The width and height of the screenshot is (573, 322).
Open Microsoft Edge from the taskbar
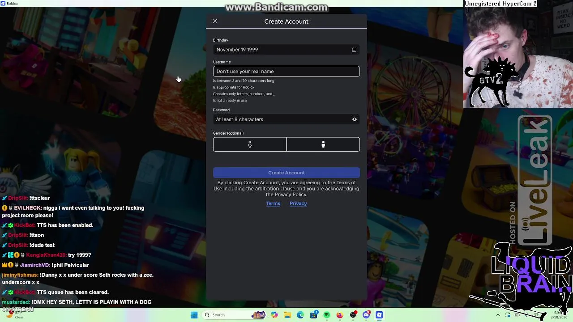pyautogui.click(x=300, y=315)
